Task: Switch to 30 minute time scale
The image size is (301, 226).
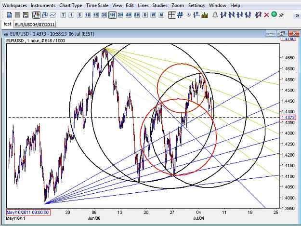Action: [104, 15]
